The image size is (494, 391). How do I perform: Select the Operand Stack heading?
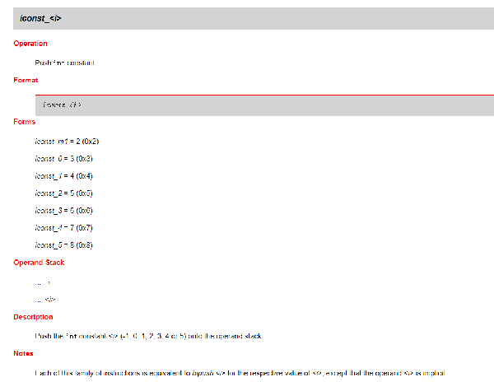pyautogui.click(x=39, y=263)
